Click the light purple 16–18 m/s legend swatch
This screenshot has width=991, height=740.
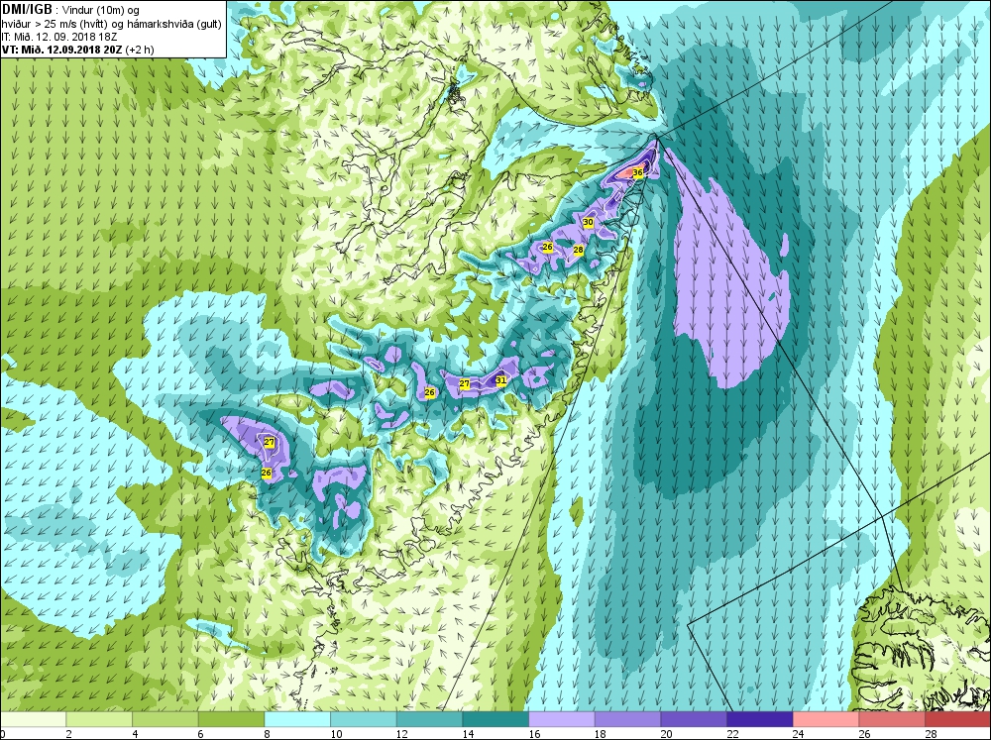click(561, 719)
